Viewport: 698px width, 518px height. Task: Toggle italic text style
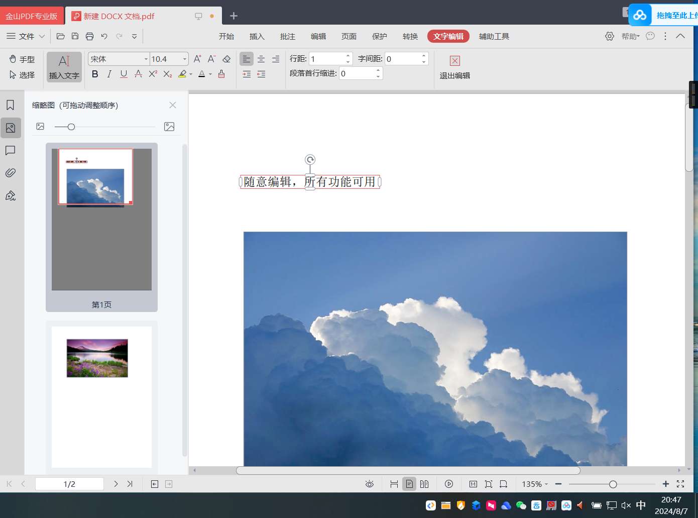[x=109, y=74]
